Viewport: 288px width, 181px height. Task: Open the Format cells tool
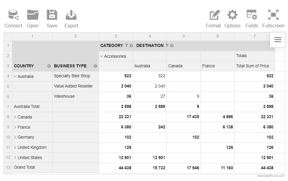214,15
